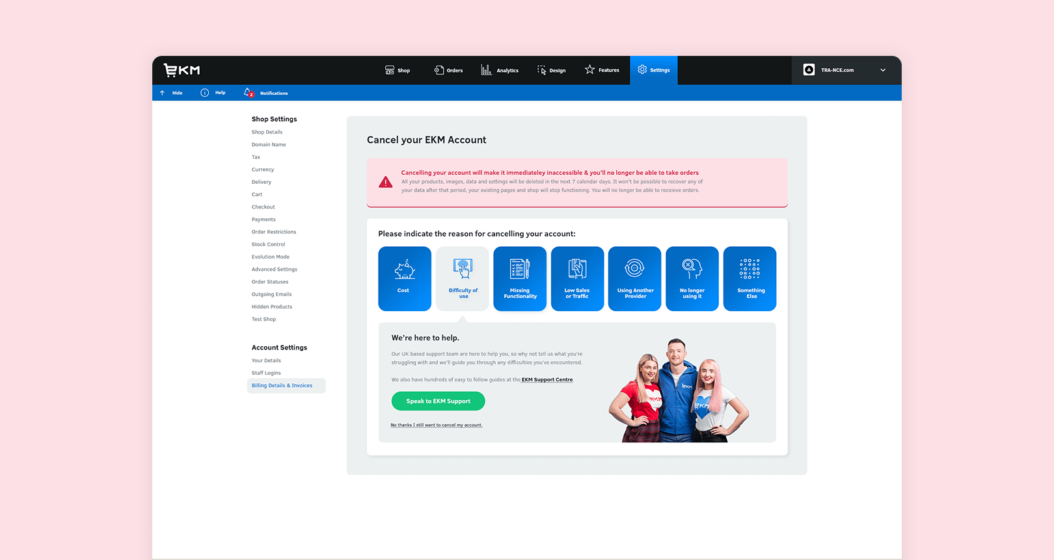
Task: Open Delivery settings
Action: pos(262,182)
